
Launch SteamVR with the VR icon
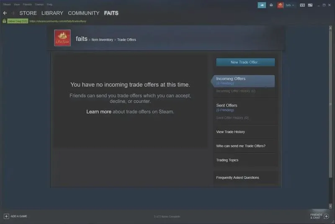click(x=302, y=5)
